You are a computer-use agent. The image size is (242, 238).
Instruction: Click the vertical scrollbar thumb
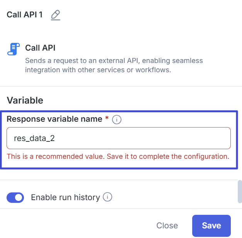240,190
